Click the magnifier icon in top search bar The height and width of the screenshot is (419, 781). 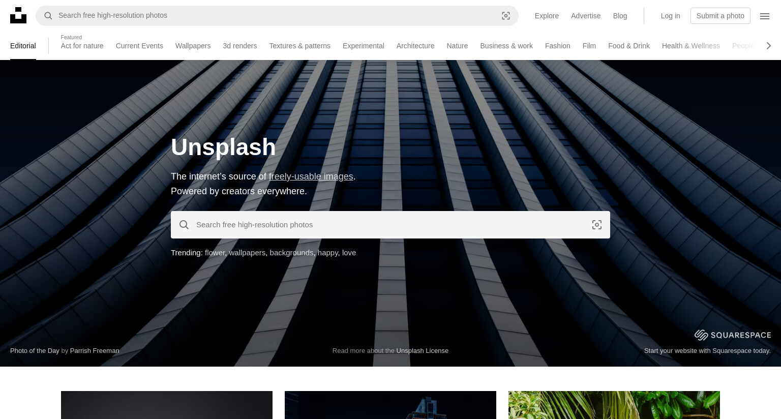tap(48, 16)
